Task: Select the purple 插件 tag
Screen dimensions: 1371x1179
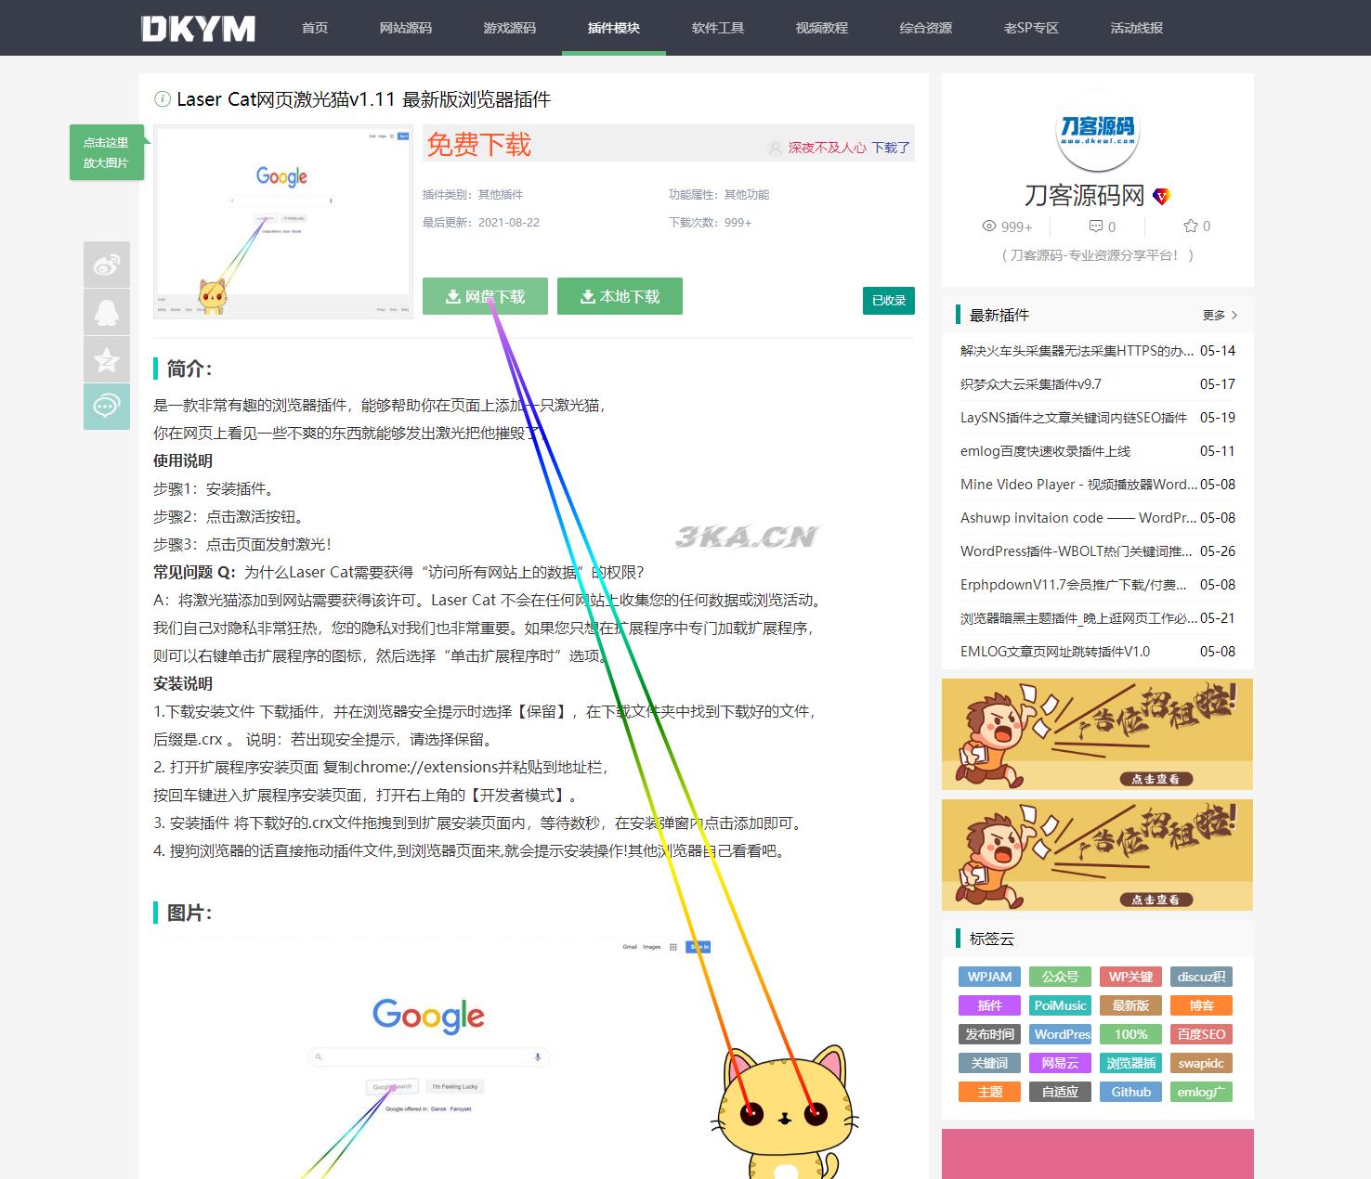Action: tap(989, 1005)
